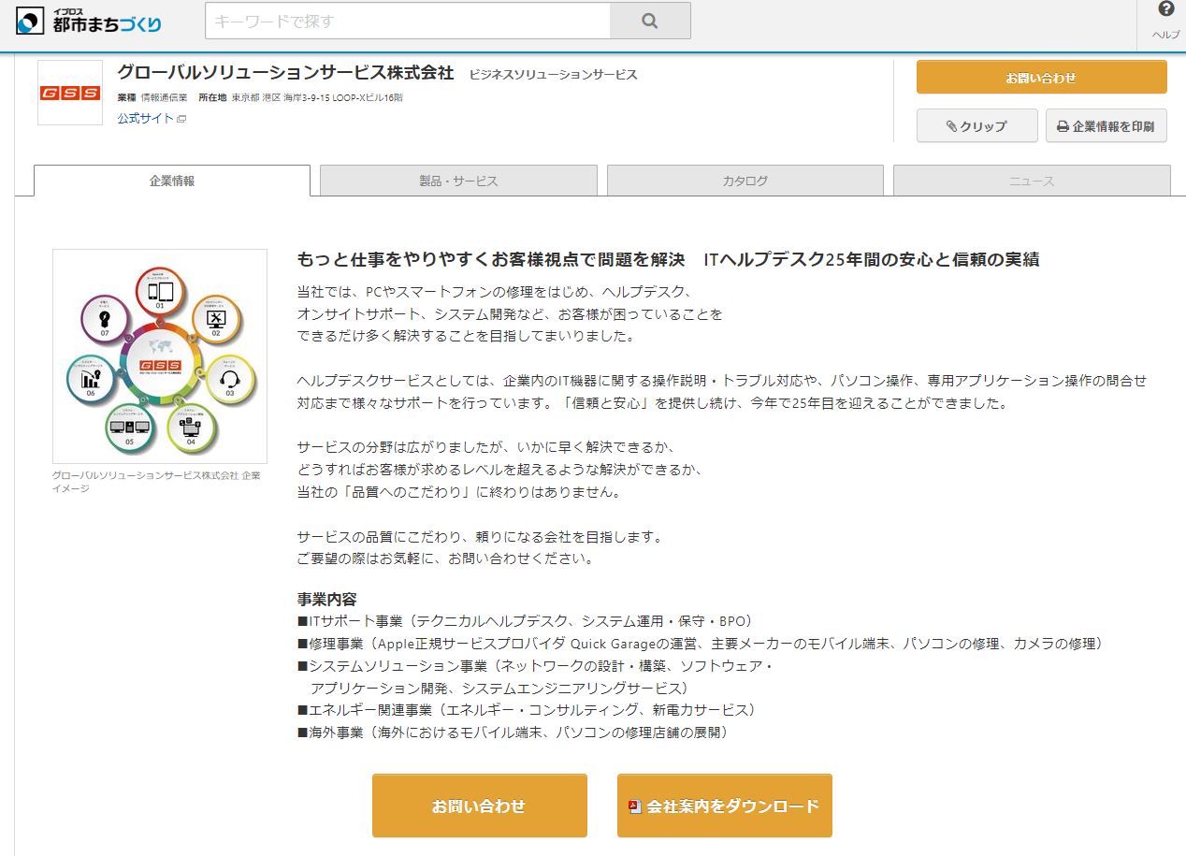Viewport: 1186px width, 856px height.
Task: Click the image caption below the diagram
Action: pyautogui.click(x=156, y=482)
